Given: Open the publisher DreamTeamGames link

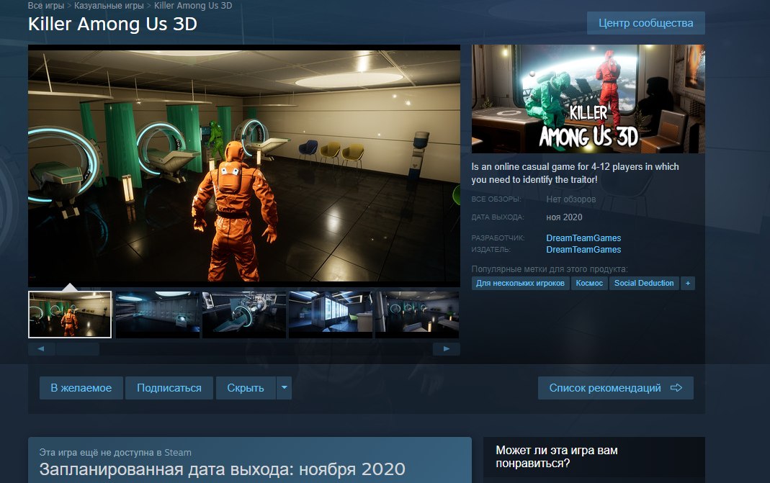Looking at the screenshot, I should 583,250.
